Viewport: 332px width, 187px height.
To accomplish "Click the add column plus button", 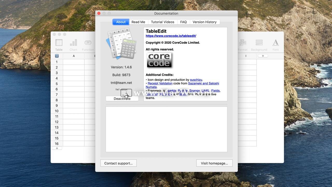I will click(263, 56).
